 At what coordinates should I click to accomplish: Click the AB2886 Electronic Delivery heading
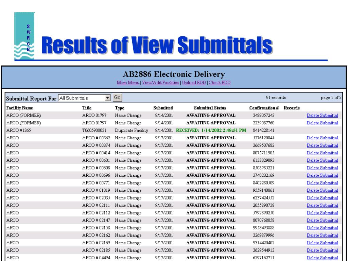pos(174,74)
